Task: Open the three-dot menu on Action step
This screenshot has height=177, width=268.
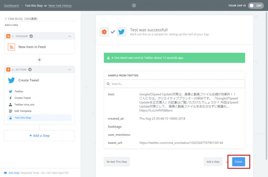Action: tap(70, 69)
